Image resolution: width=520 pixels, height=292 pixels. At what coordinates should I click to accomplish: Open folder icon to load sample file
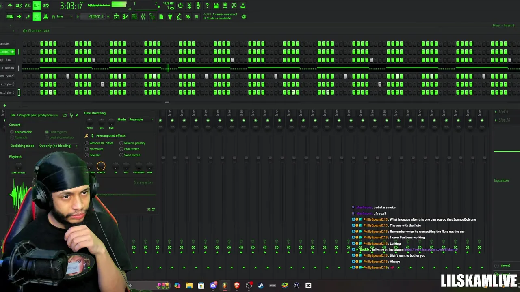point(65,115)
